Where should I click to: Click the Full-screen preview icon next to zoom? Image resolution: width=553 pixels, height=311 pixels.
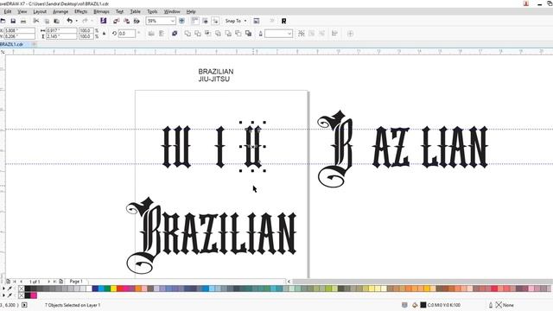(182, 21)
